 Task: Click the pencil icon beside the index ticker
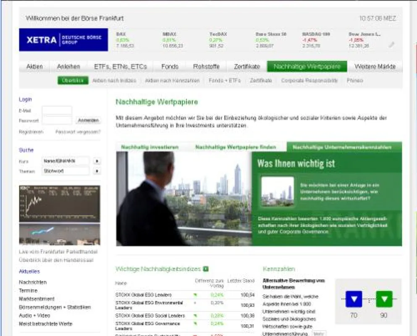click(x=391, y=45)
